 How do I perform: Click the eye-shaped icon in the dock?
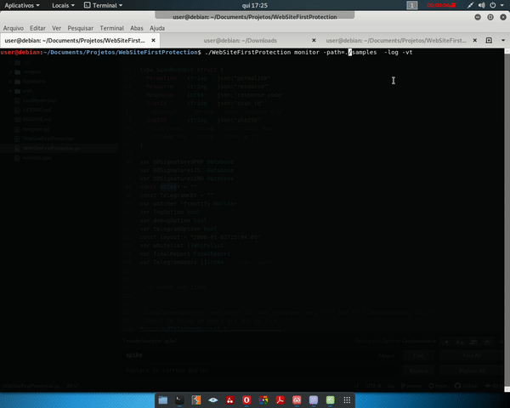pos(213,399)
